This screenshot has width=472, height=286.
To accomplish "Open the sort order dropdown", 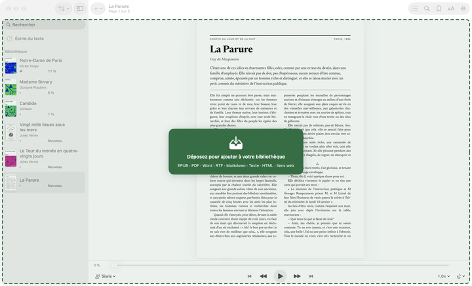I will (64, 9).
